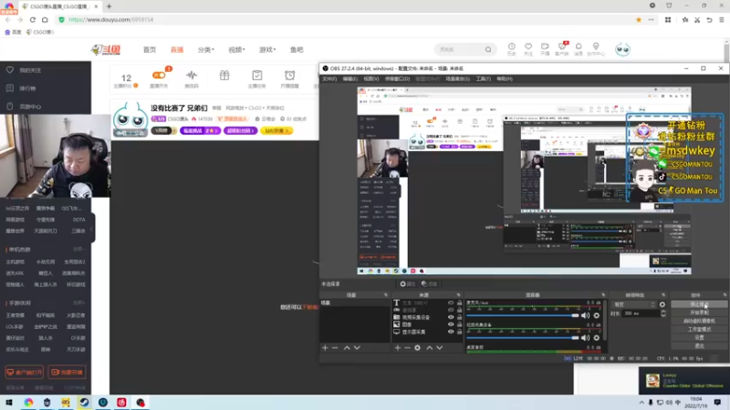730x410 pixels.
Task: Open transition properties gear next to 渐变
Action: tap(662, 305)
